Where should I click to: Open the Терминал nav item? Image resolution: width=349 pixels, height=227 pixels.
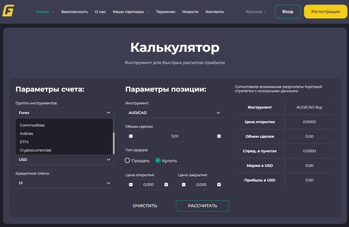point(166,12)
